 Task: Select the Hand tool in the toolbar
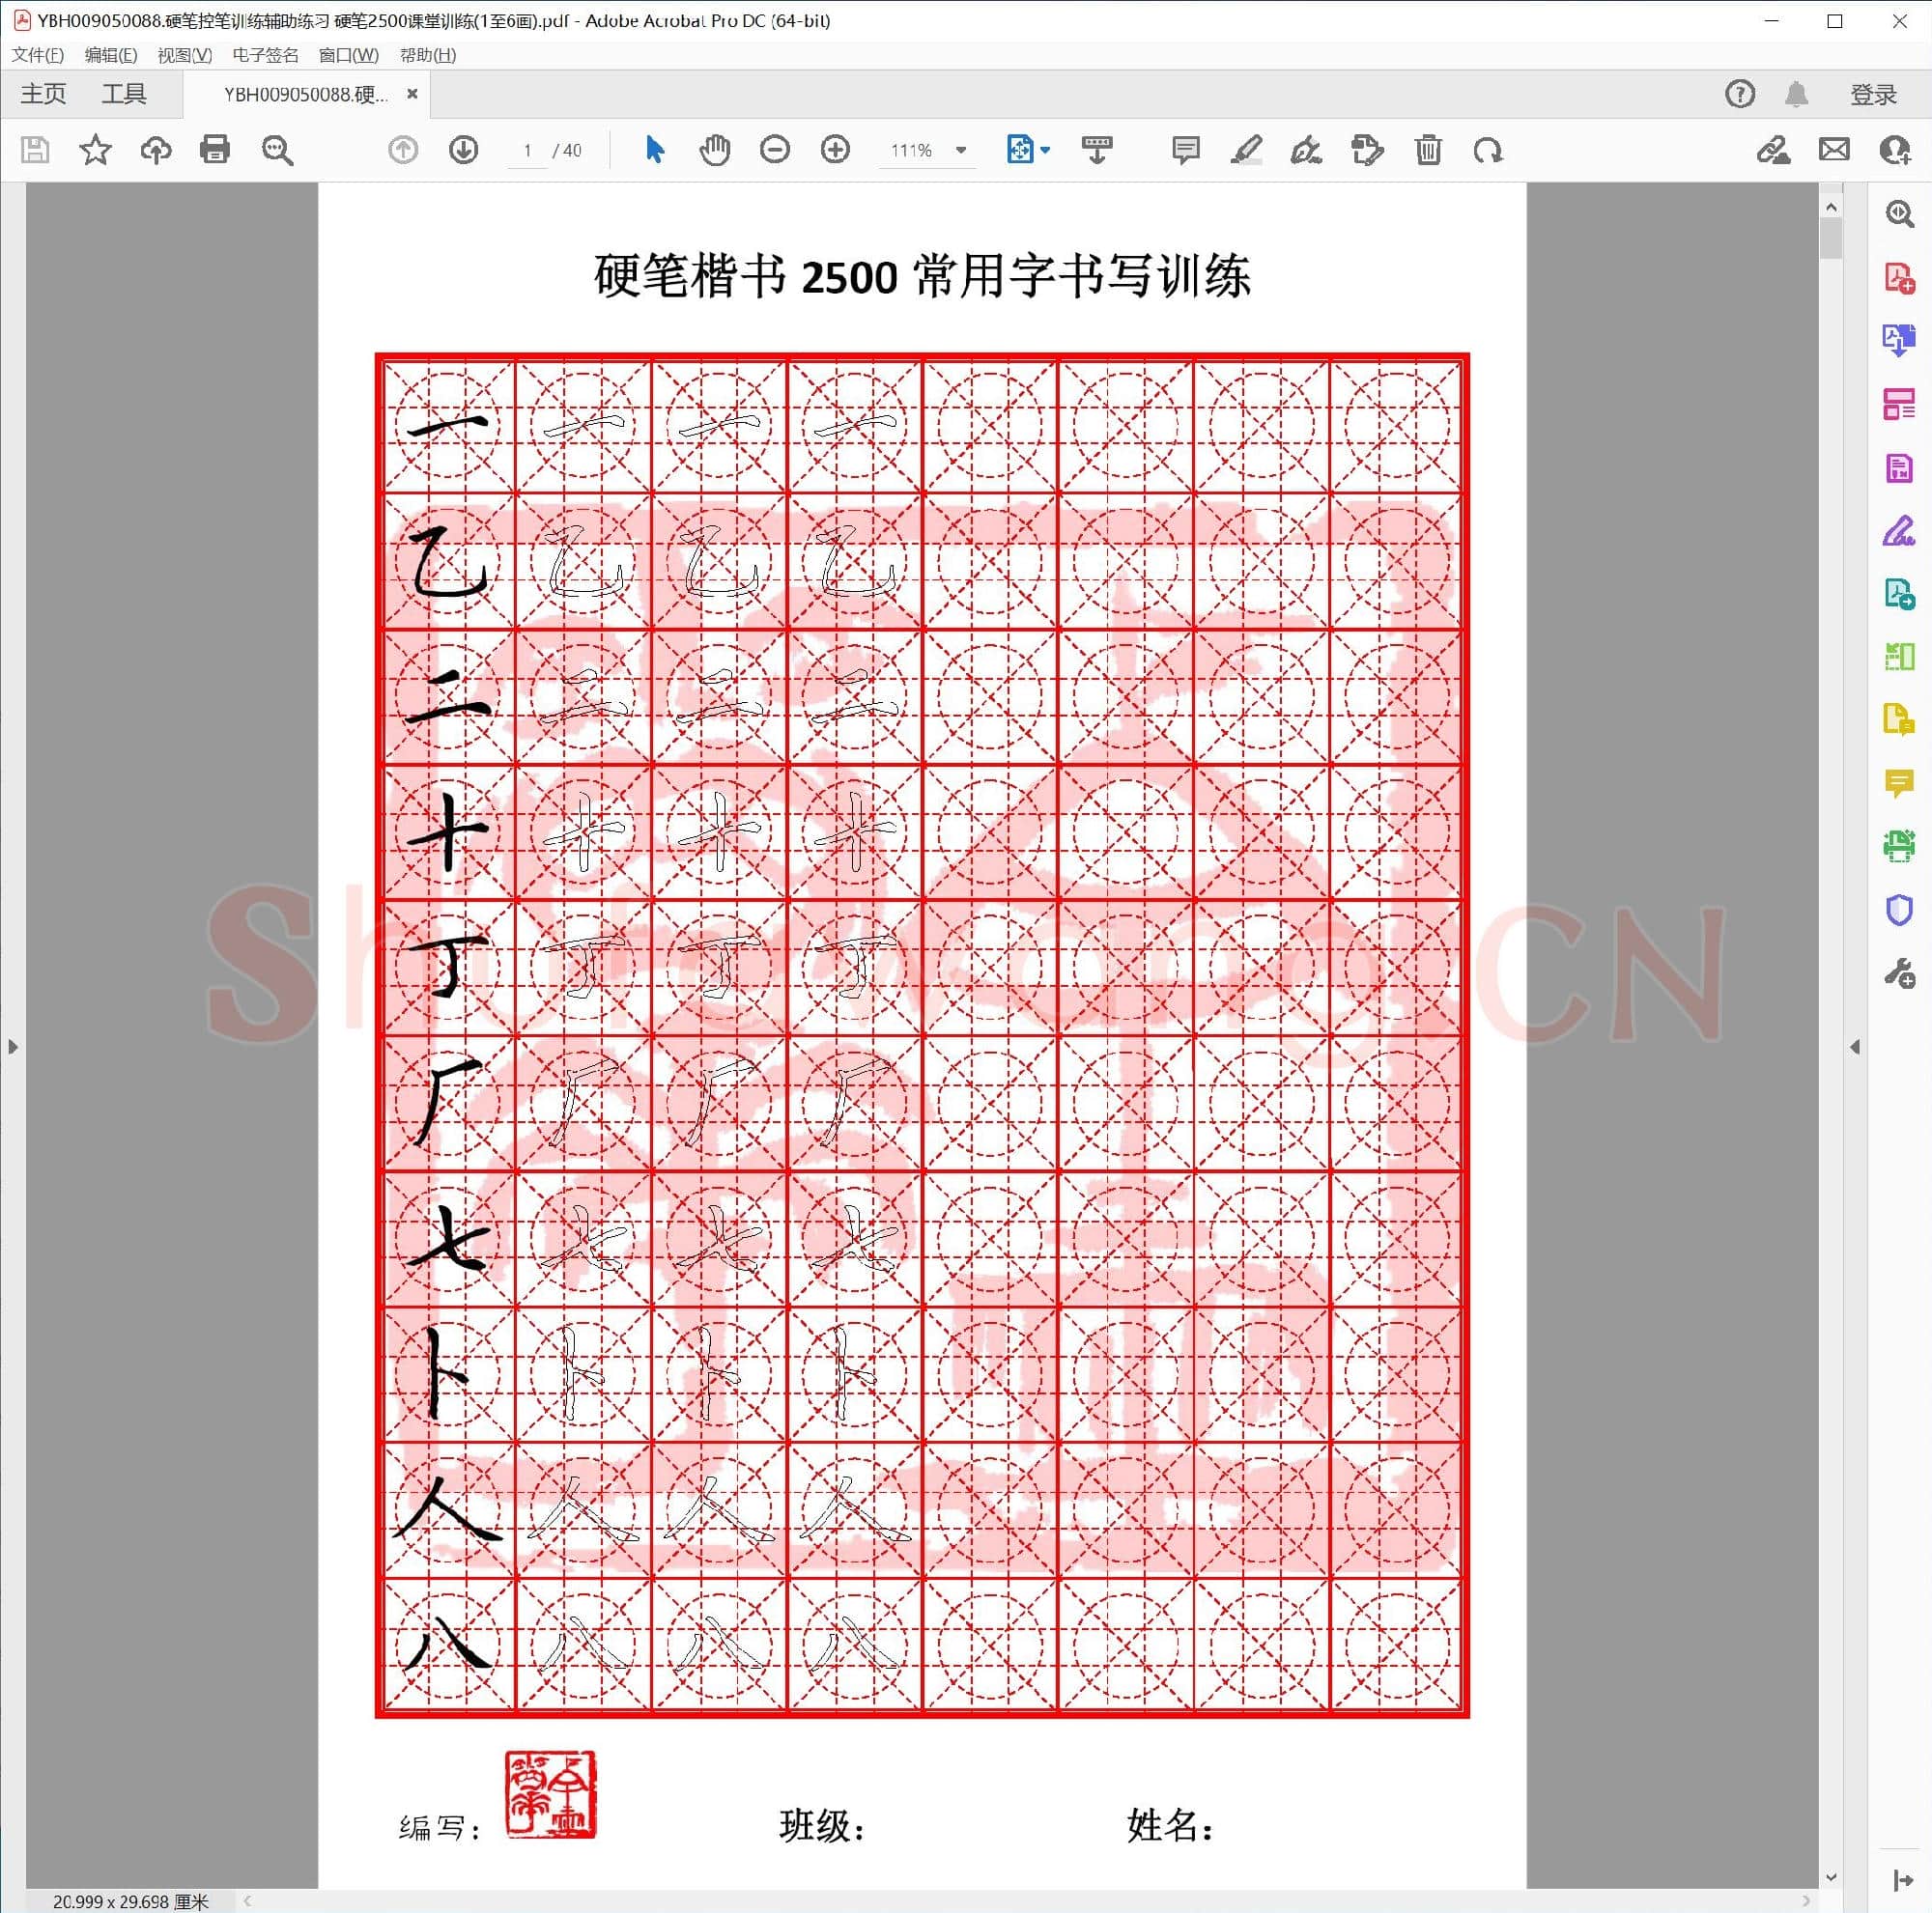(x=713, y=150)
